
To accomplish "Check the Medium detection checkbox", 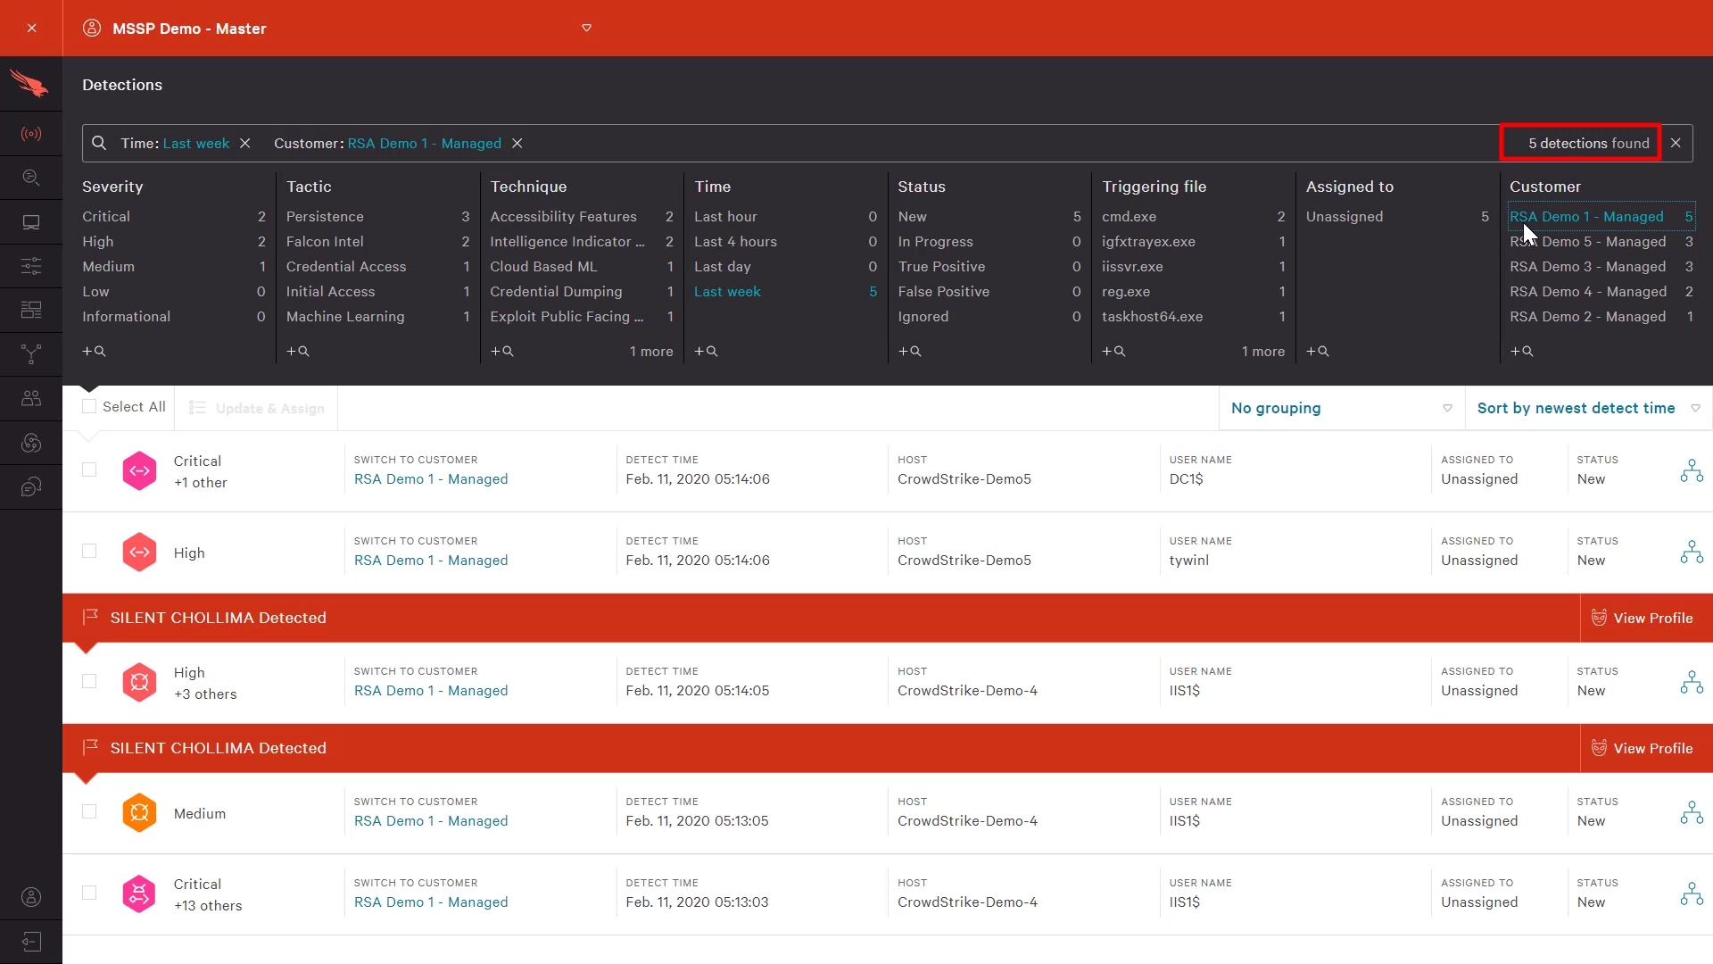I will coord(89,811).
